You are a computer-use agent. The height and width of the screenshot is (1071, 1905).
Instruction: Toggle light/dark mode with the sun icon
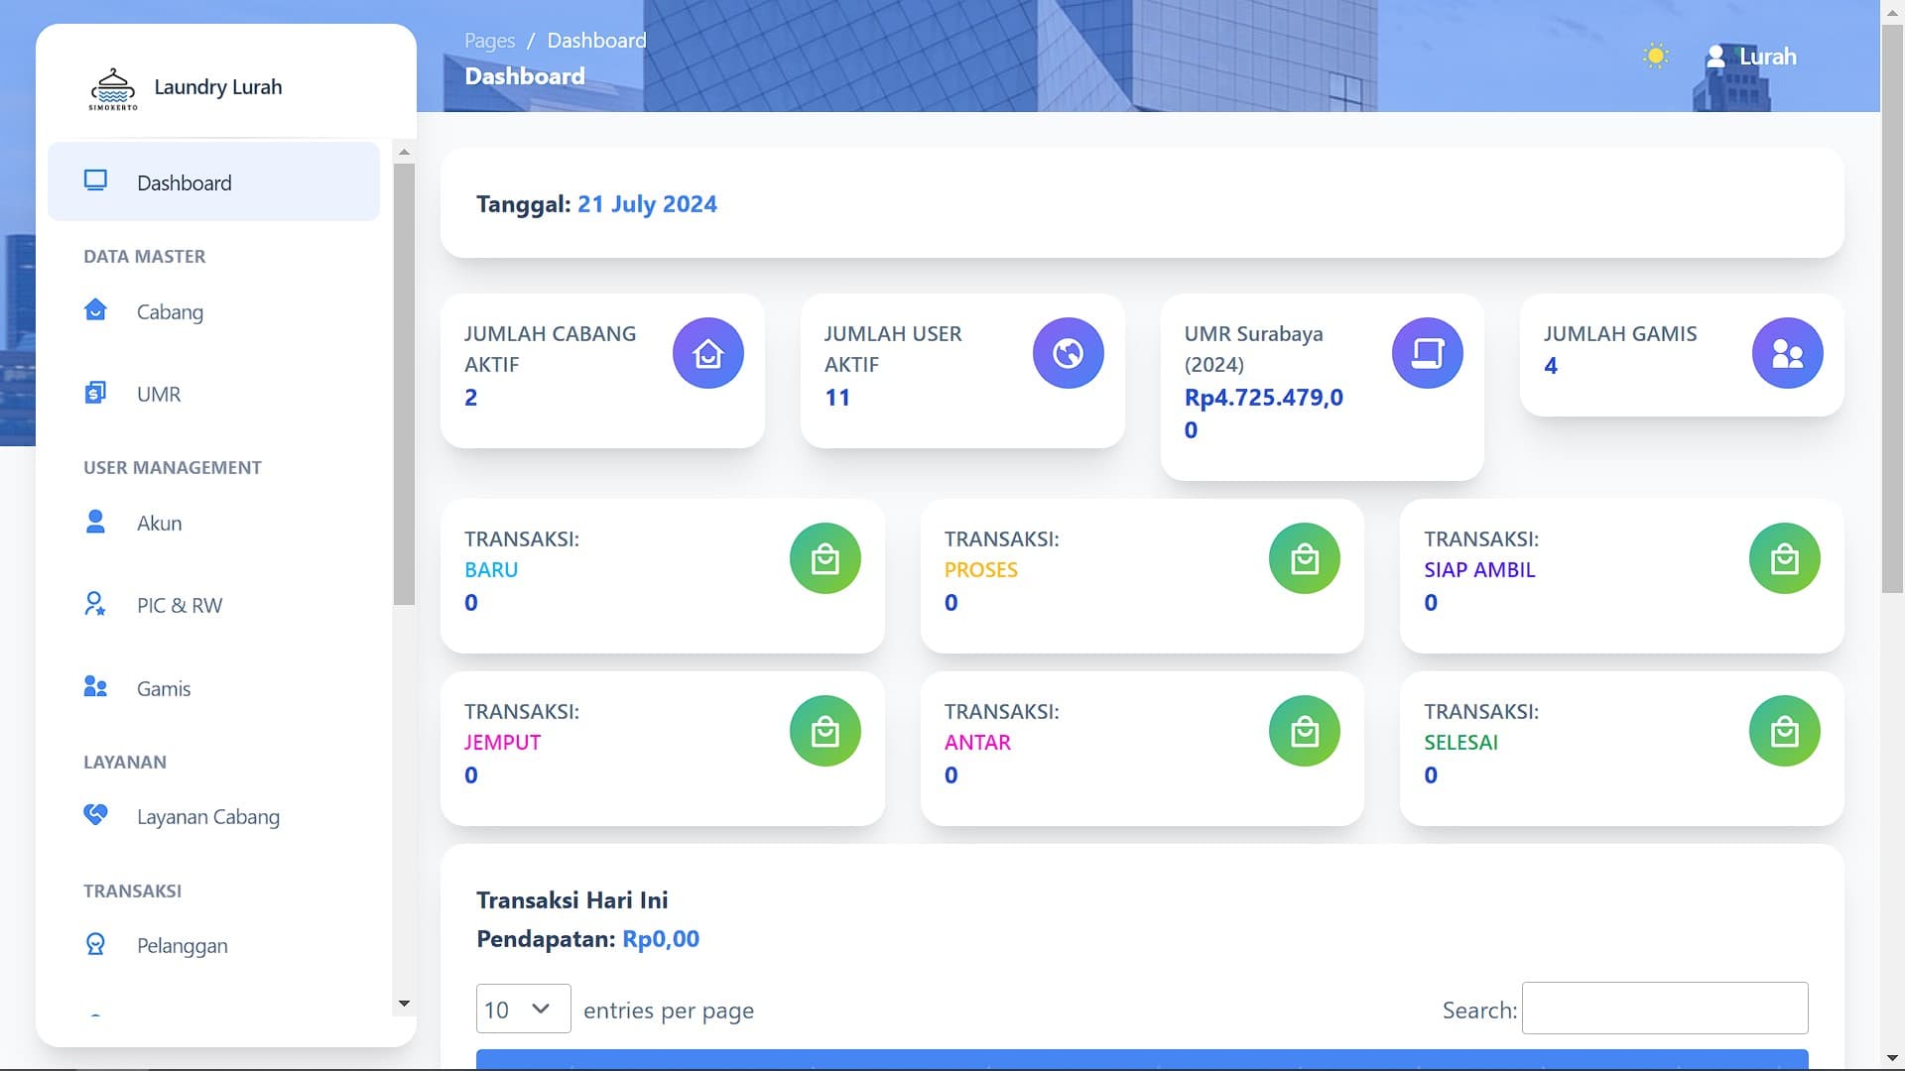coord(1655,57)
